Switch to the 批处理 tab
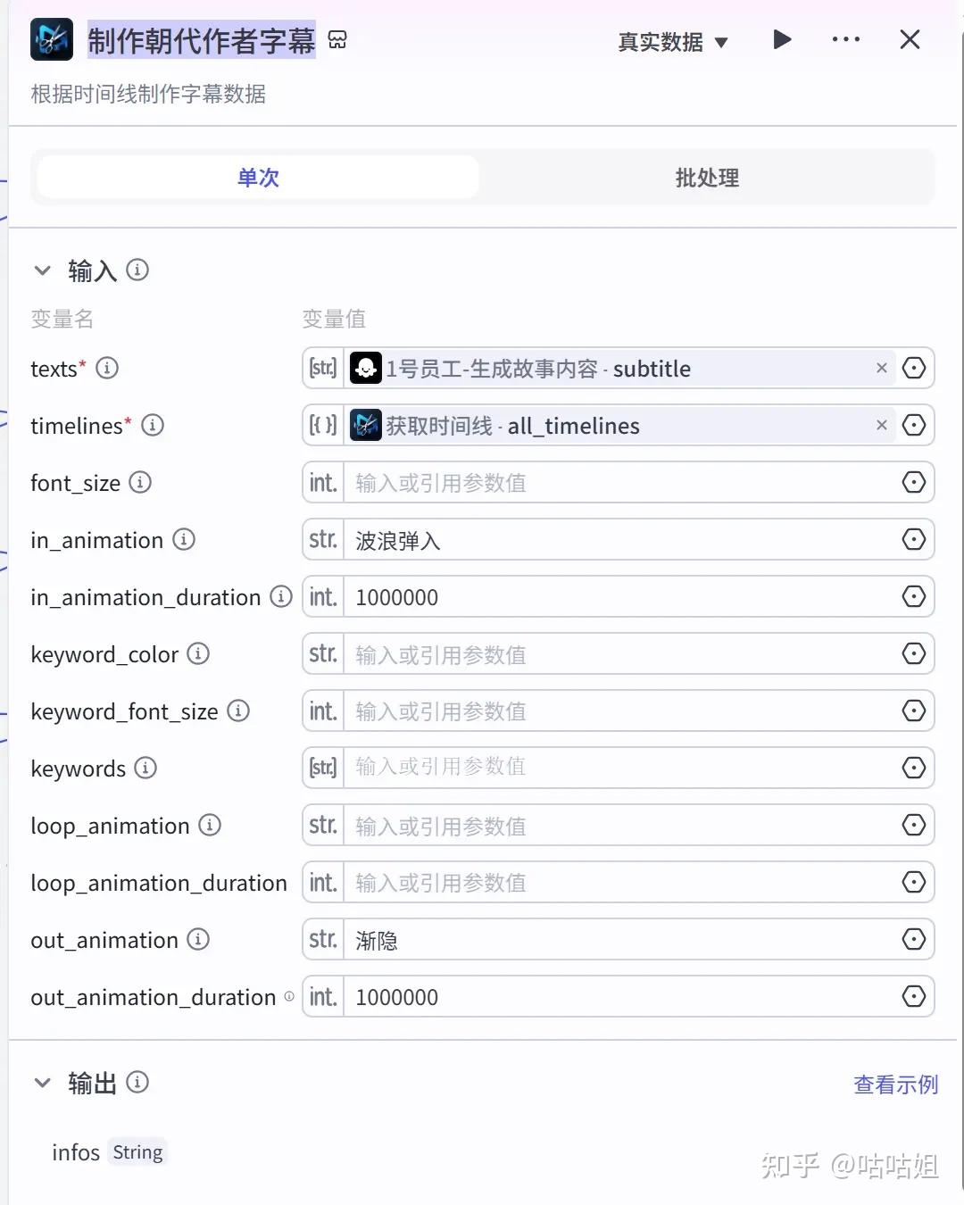Image resolution: width=964 pixels, height=1205 pixels. (x=707, y=178)
